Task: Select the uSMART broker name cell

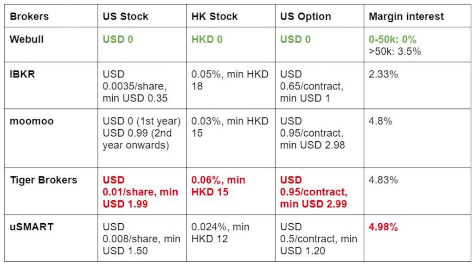Action: 32,227
